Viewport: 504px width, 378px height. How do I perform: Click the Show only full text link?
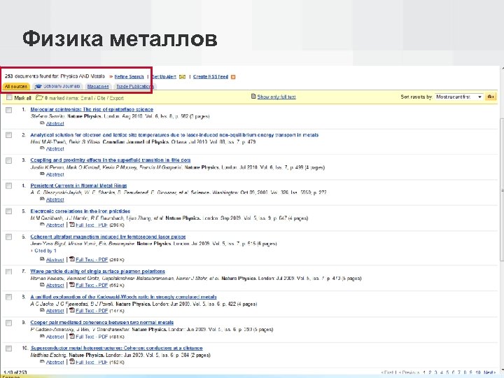pyautogui.click(x=276, y=97)
